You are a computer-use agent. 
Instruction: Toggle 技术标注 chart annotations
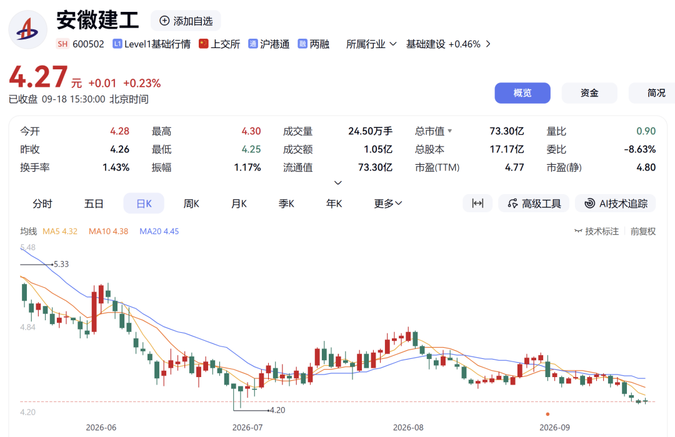click(x=597, y=232)
